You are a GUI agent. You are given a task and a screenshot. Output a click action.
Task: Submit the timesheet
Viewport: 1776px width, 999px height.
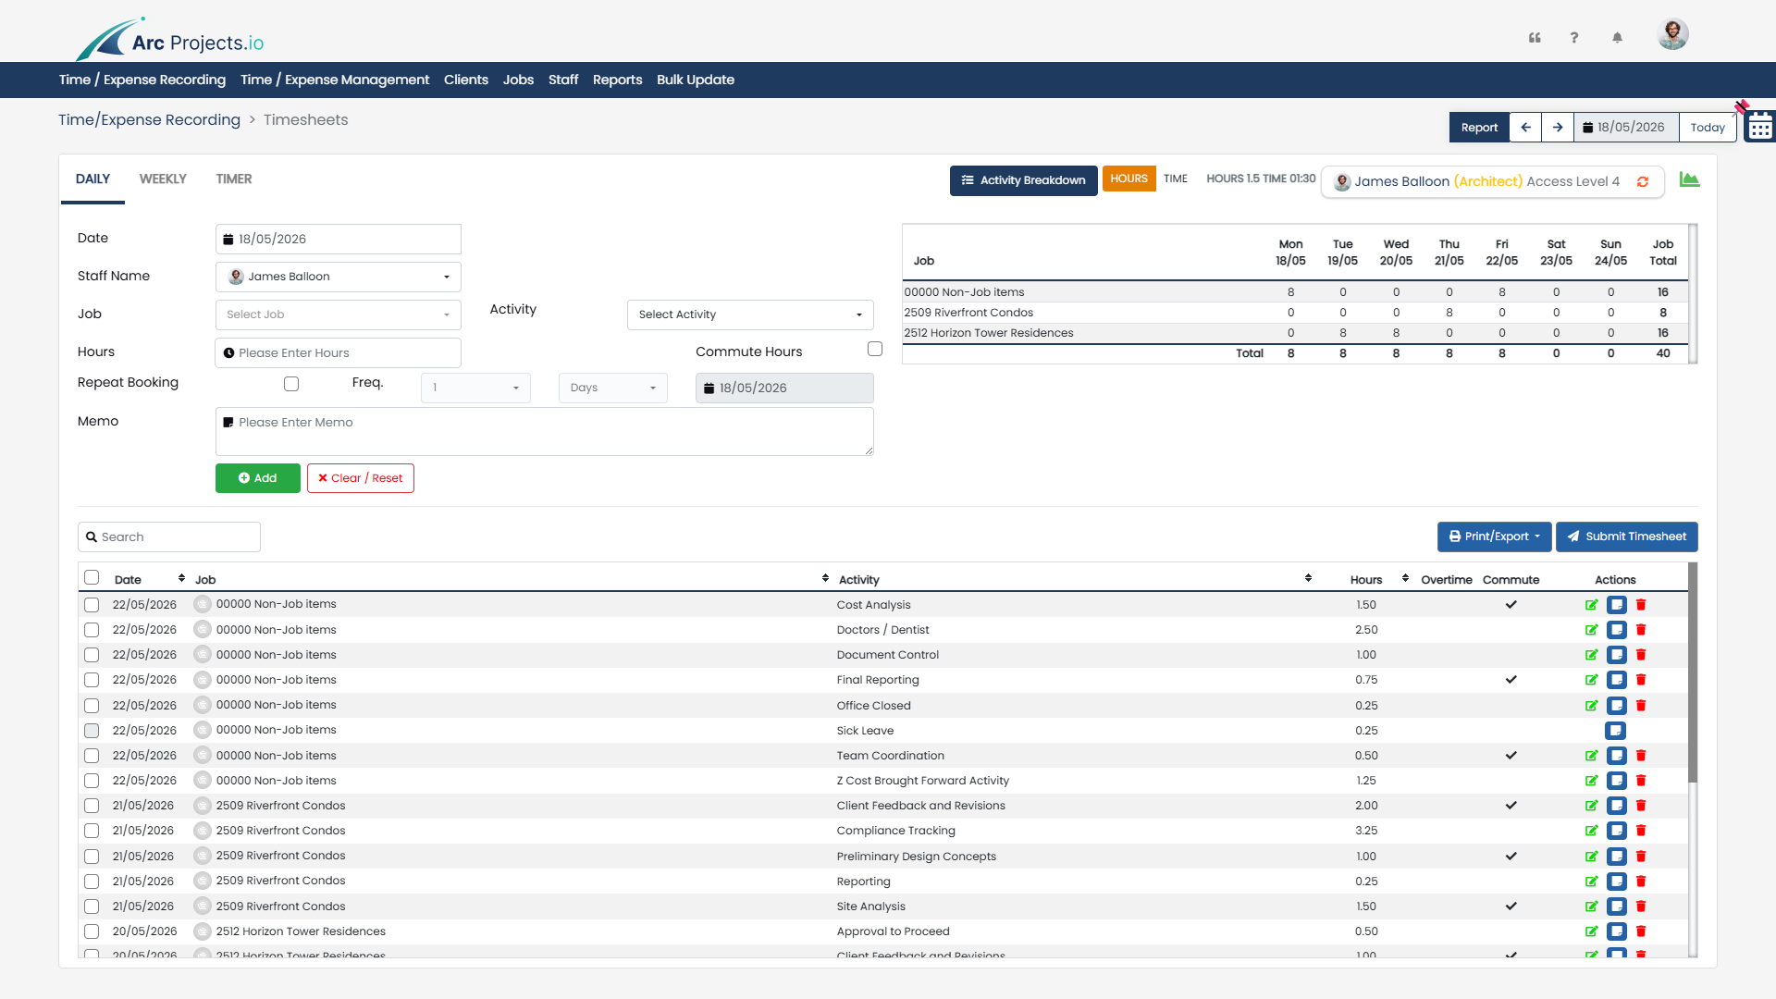1627,536
